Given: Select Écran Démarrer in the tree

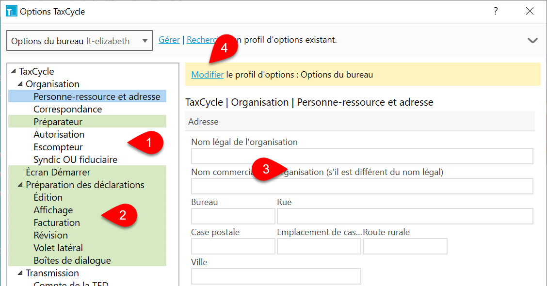Looking at the screenshot, I should pos(87,172).
